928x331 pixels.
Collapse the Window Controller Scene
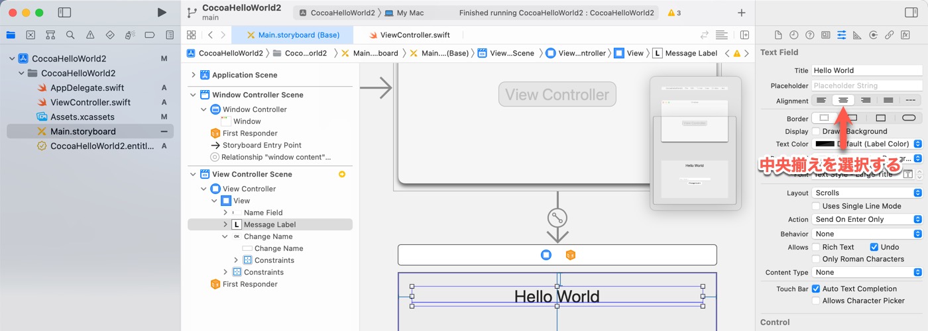tap(194, 95)
